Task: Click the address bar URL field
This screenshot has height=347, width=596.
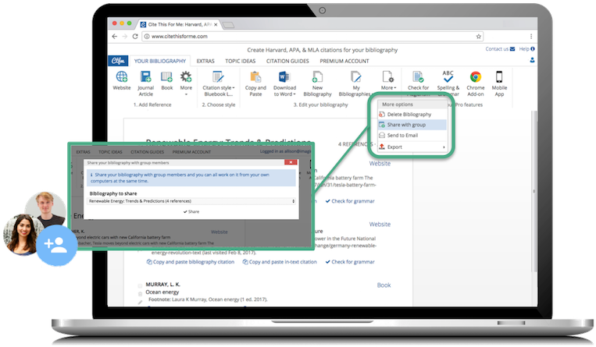Action: 312,37
